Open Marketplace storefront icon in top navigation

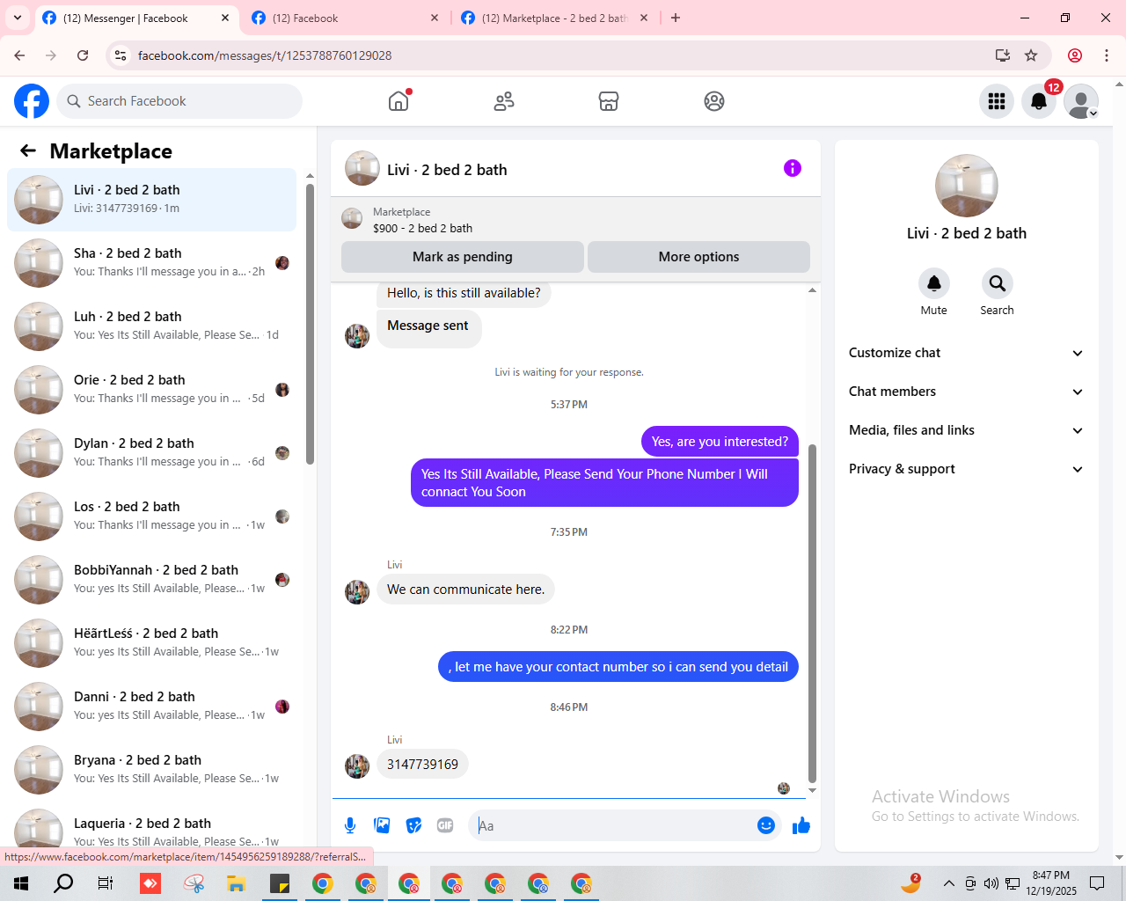(609, 101)
